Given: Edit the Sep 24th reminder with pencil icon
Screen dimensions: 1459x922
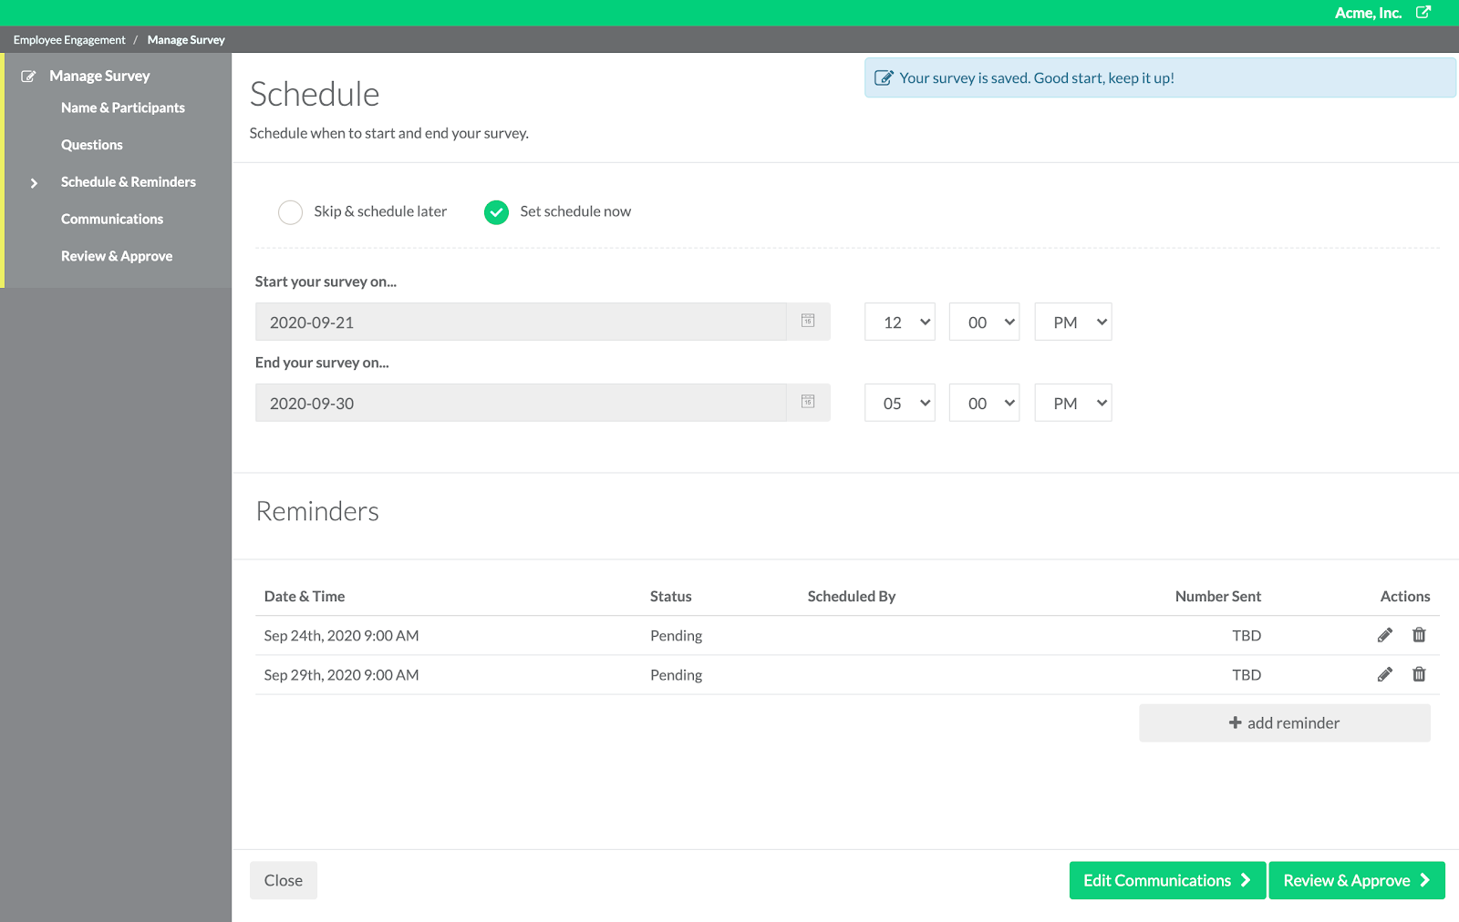Looking at the screenshot, I should [1385, 635].
